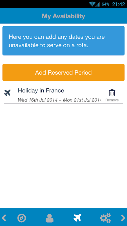Screen dimensions: 127x226
Task: Tap empty list area below Holiday entry
Action: 63,155
